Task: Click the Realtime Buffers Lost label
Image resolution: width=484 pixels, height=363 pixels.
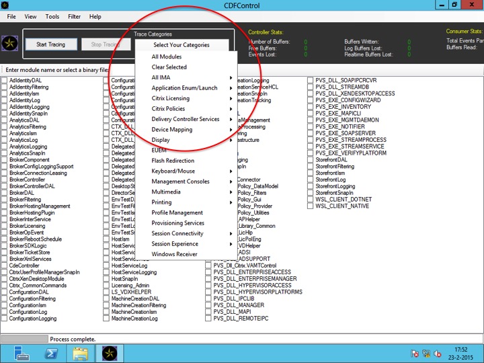Action: tap(368, 54)
